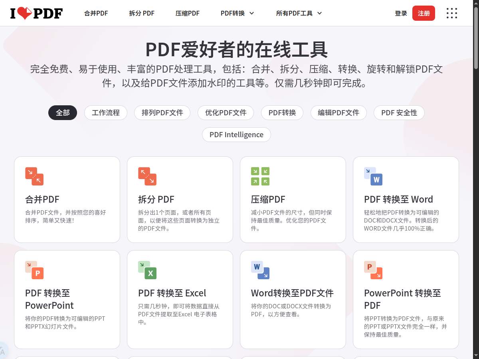The height and width of the screenshot is (359, 479).
Task: Open the apps grid icon at top right
Action: (451, 13)
